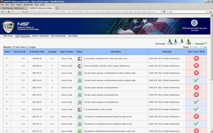Click the status 'a' icon for test case 1875
213x133 pixels.
(x=80, y=73)
